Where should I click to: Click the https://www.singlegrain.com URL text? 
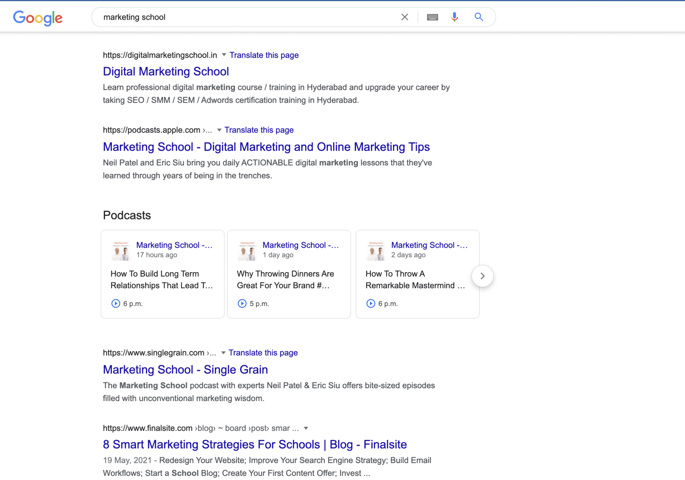click(154, 353)
